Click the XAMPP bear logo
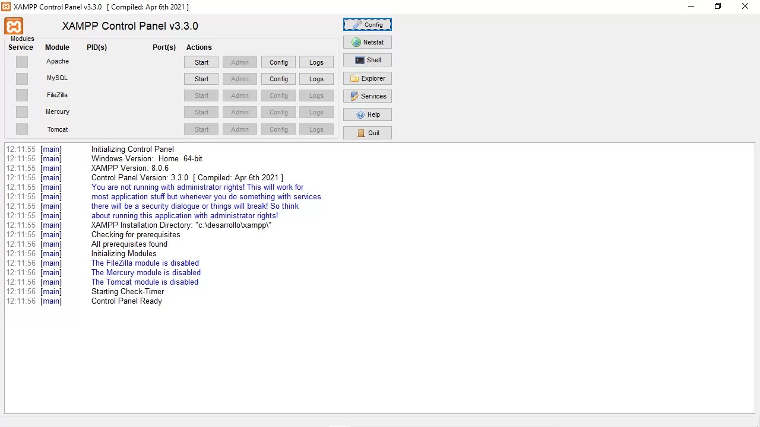The image size is (760, 427). [x=13, y=26]
